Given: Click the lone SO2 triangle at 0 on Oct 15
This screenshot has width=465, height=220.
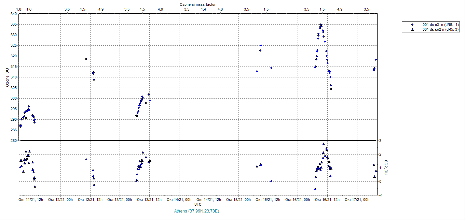Looking at the screenshot, I should (271, 181).
